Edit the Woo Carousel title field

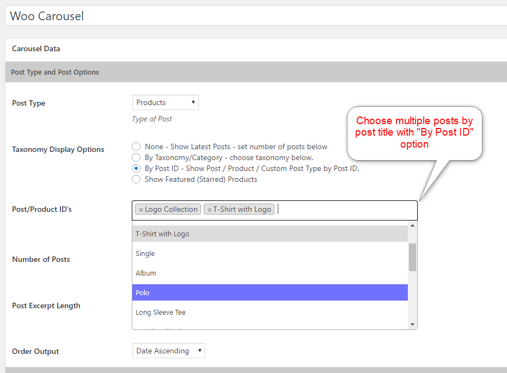(256, 16)
